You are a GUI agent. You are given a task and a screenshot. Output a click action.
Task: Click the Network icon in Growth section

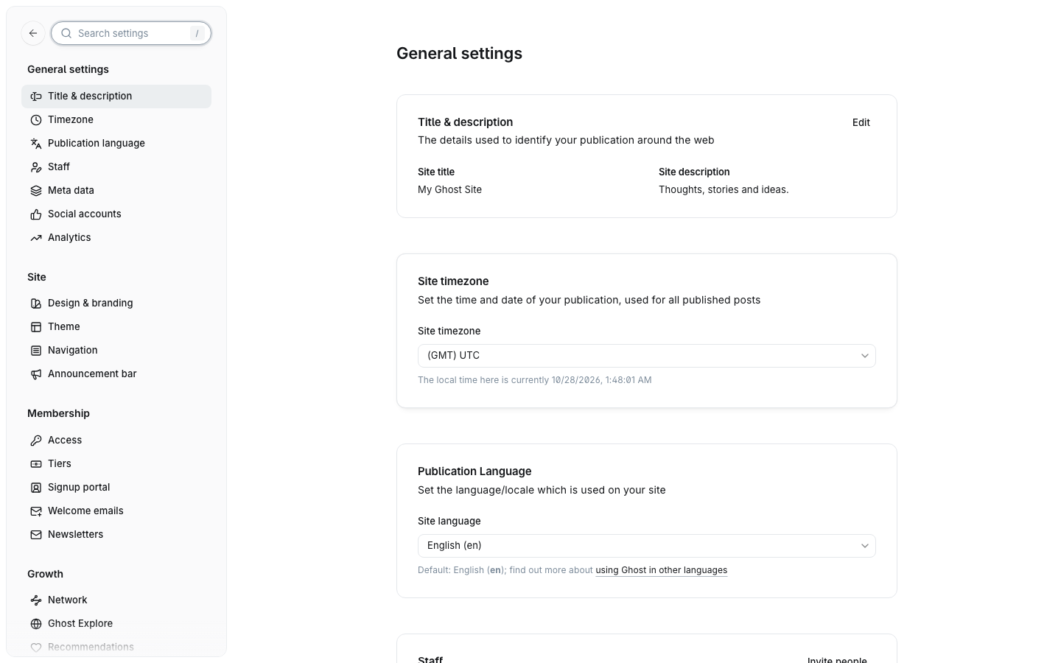tap(36, 600)
